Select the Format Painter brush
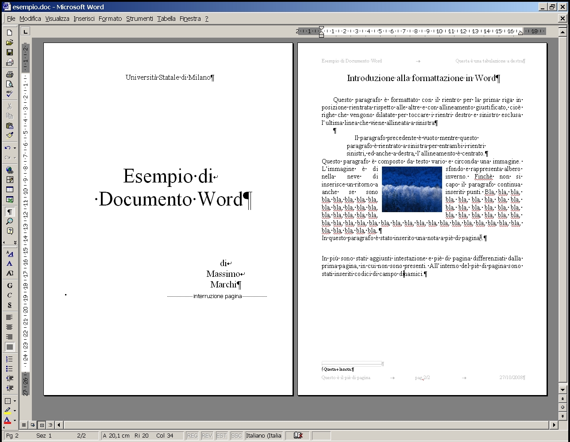The height and width of the screenshot is (442, 570). click(9, 136)
